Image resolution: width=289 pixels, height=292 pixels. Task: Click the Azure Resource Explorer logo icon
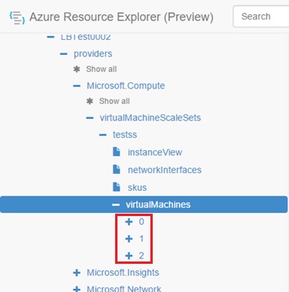tap(17, 17)
